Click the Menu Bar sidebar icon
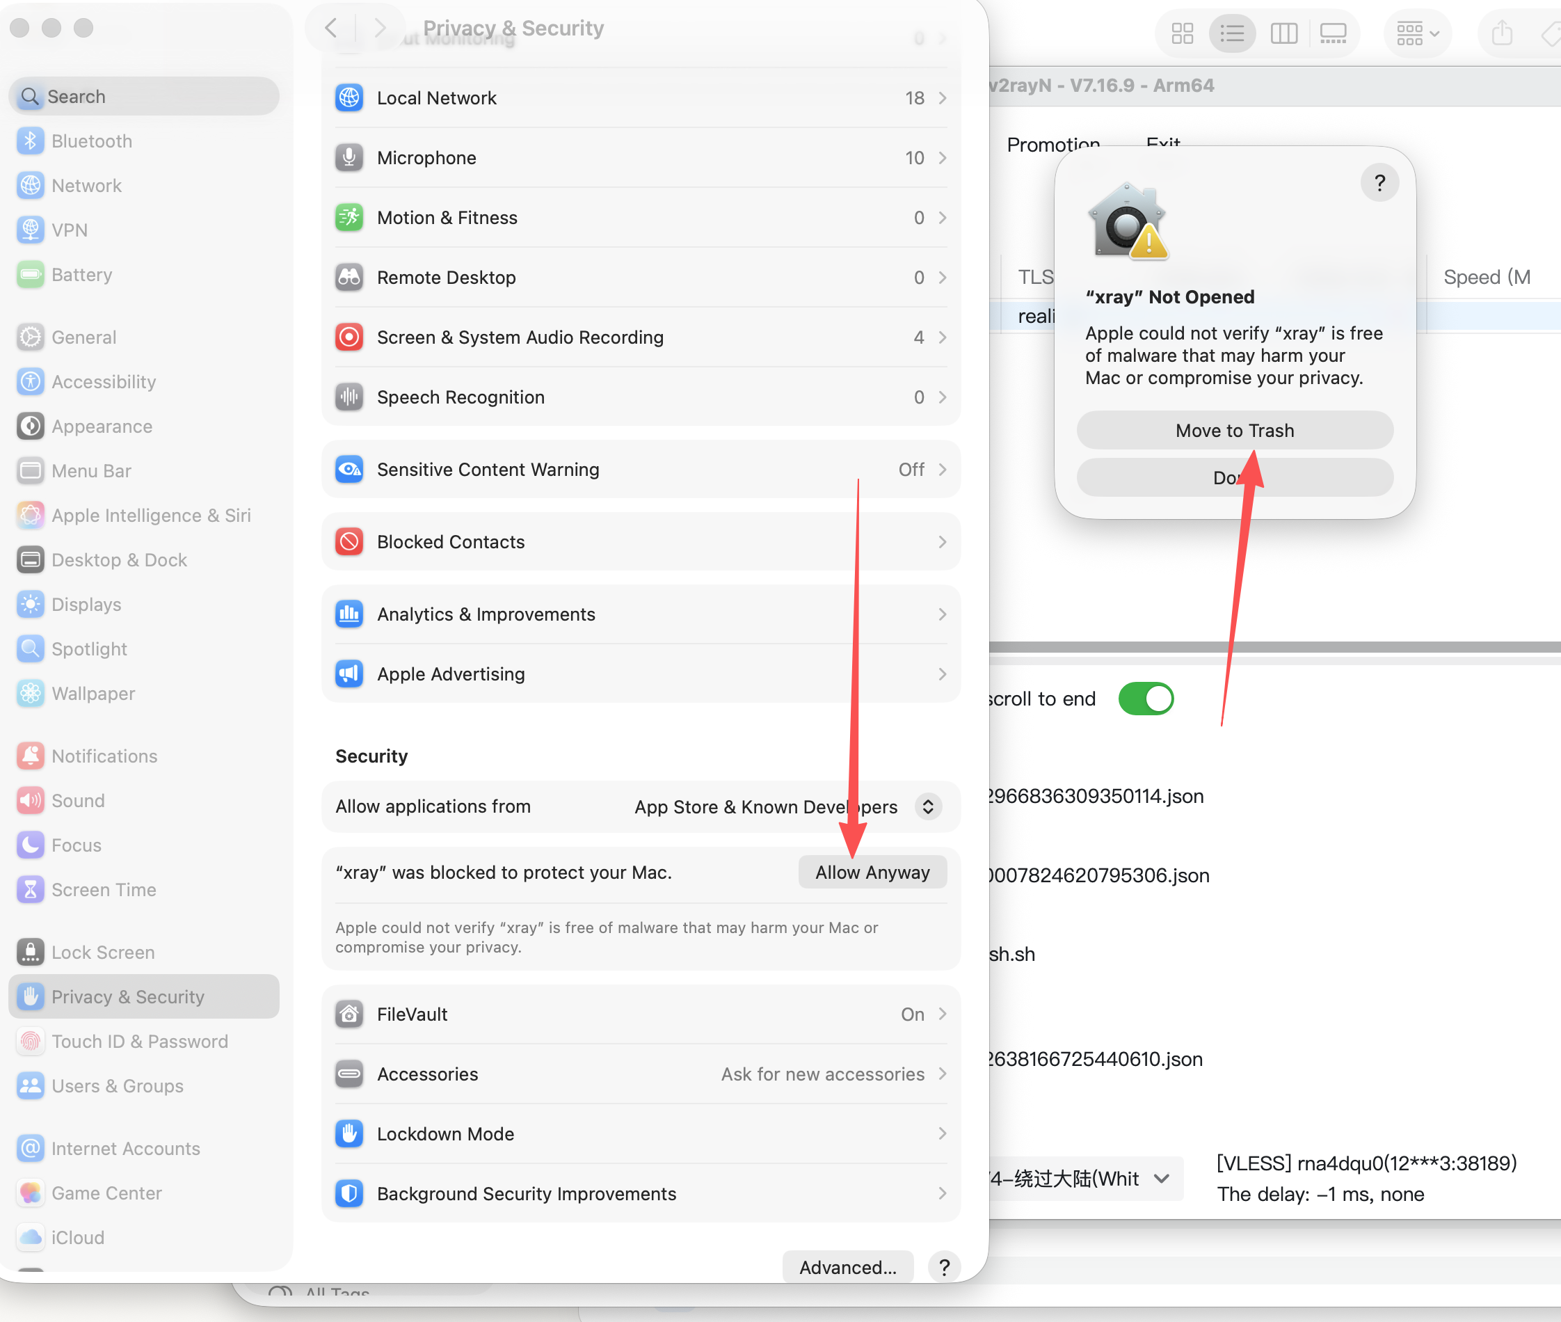Viewport: 1561px width, 1322px height. [31, 470]
